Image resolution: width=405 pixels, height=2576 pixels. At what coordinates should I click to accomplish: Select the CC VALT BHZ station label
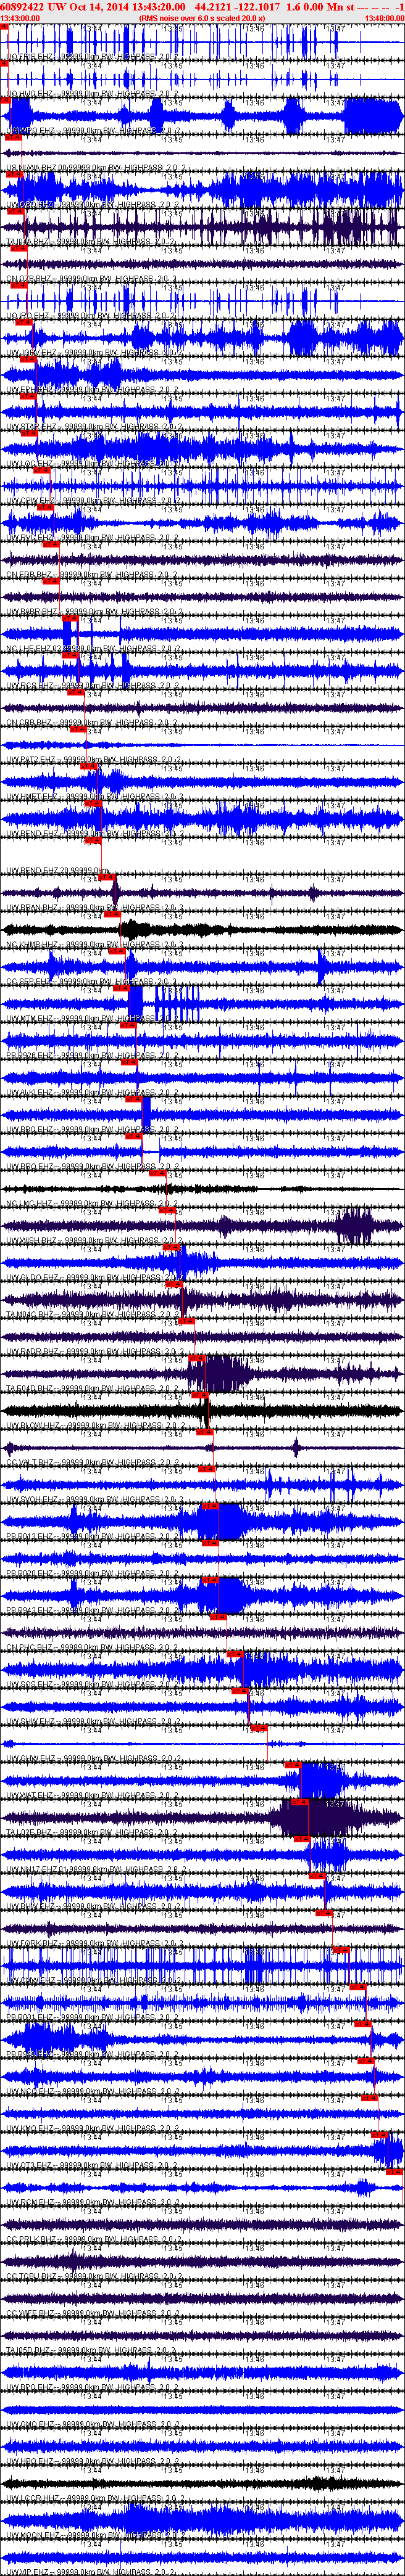[x=93, y=1463]
